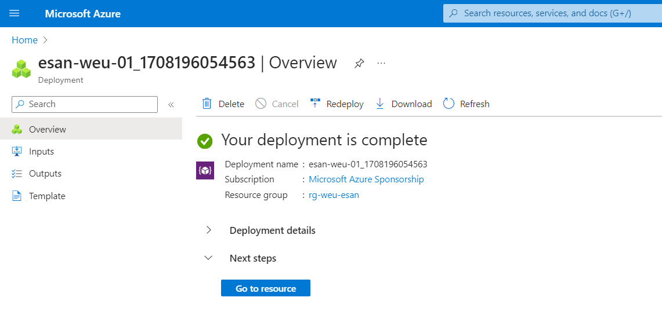
Task: Click the Next steps heading
Action: 253,258
